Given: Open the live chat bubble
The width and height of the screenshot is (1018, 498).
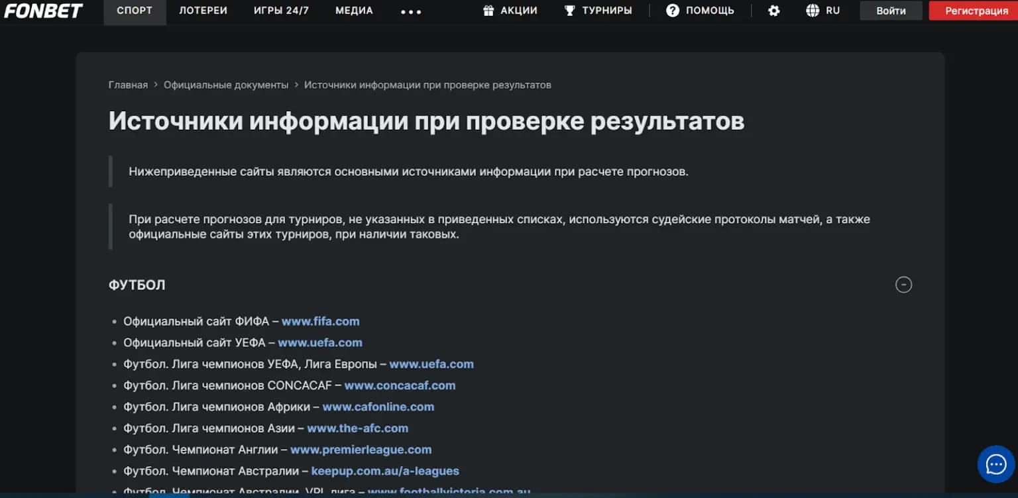Looking at the screenshot, I should coord(996,464).
